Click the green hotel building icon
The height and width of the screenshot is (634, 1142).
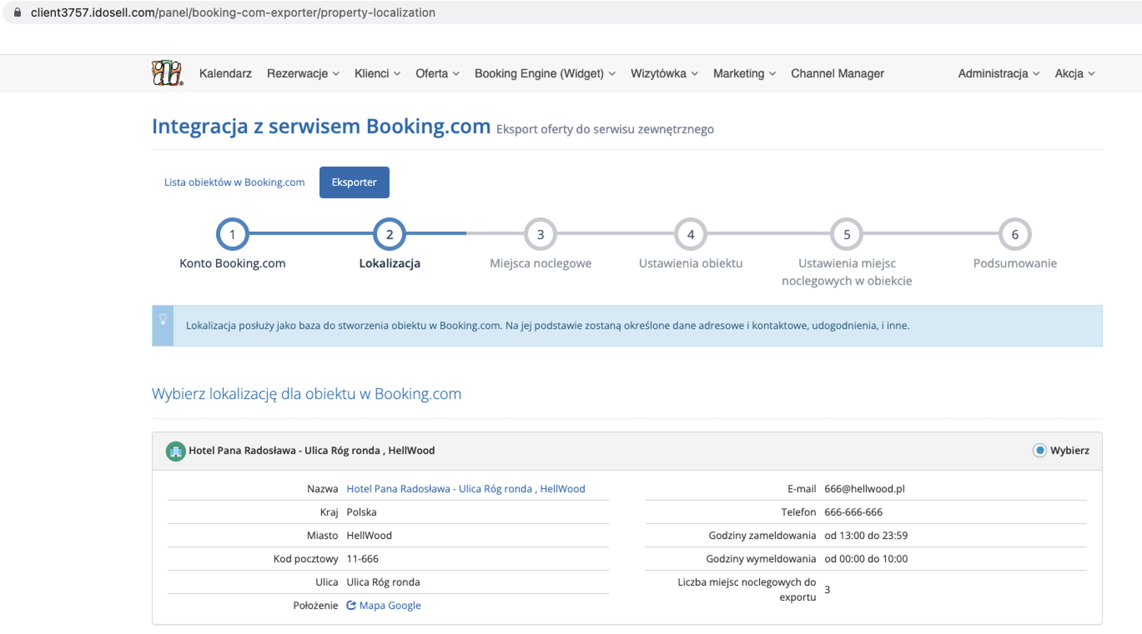coord(175,452)
